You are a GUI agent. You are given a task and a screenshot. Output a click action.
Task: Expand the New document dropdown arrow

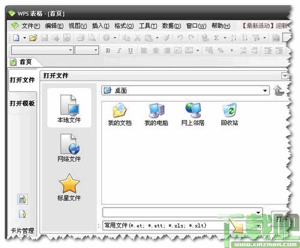coord(25,38)
